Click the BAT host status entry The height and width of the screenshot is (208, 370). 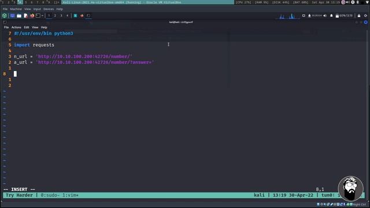301,2
